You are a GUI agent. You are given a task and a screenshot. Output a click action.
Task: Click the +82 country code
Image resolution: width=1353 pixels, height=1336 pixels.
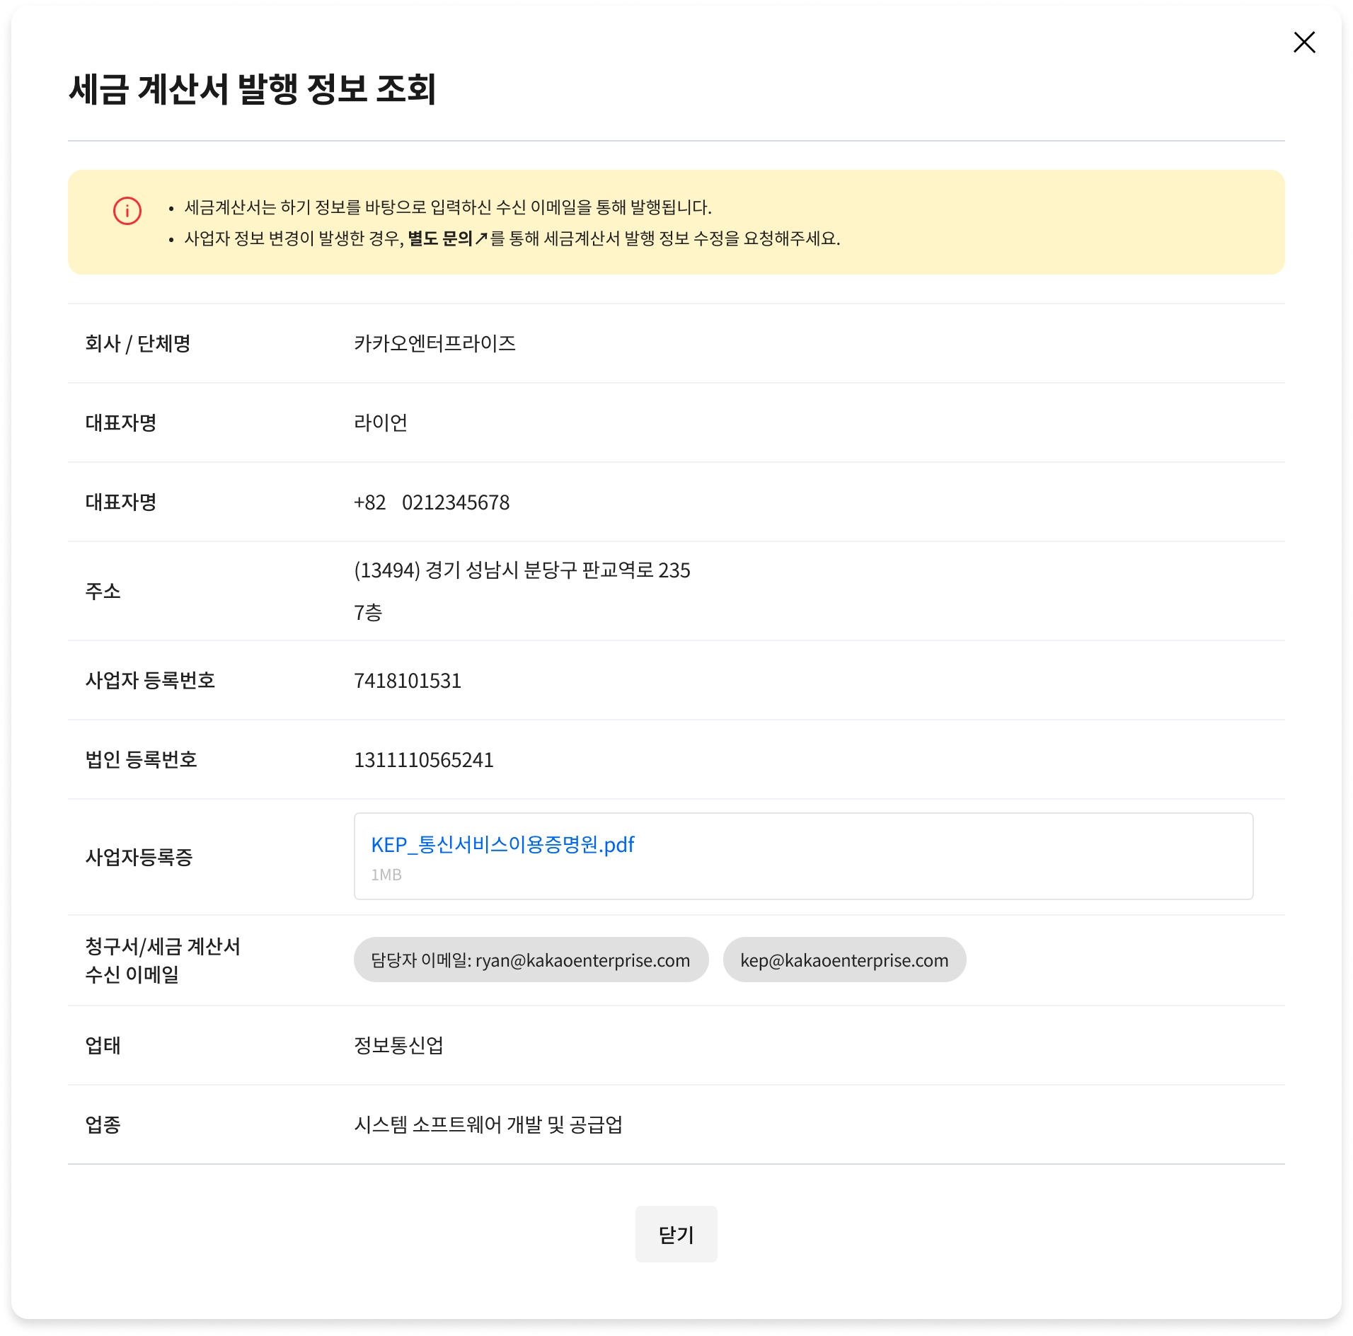coord(369,502)
